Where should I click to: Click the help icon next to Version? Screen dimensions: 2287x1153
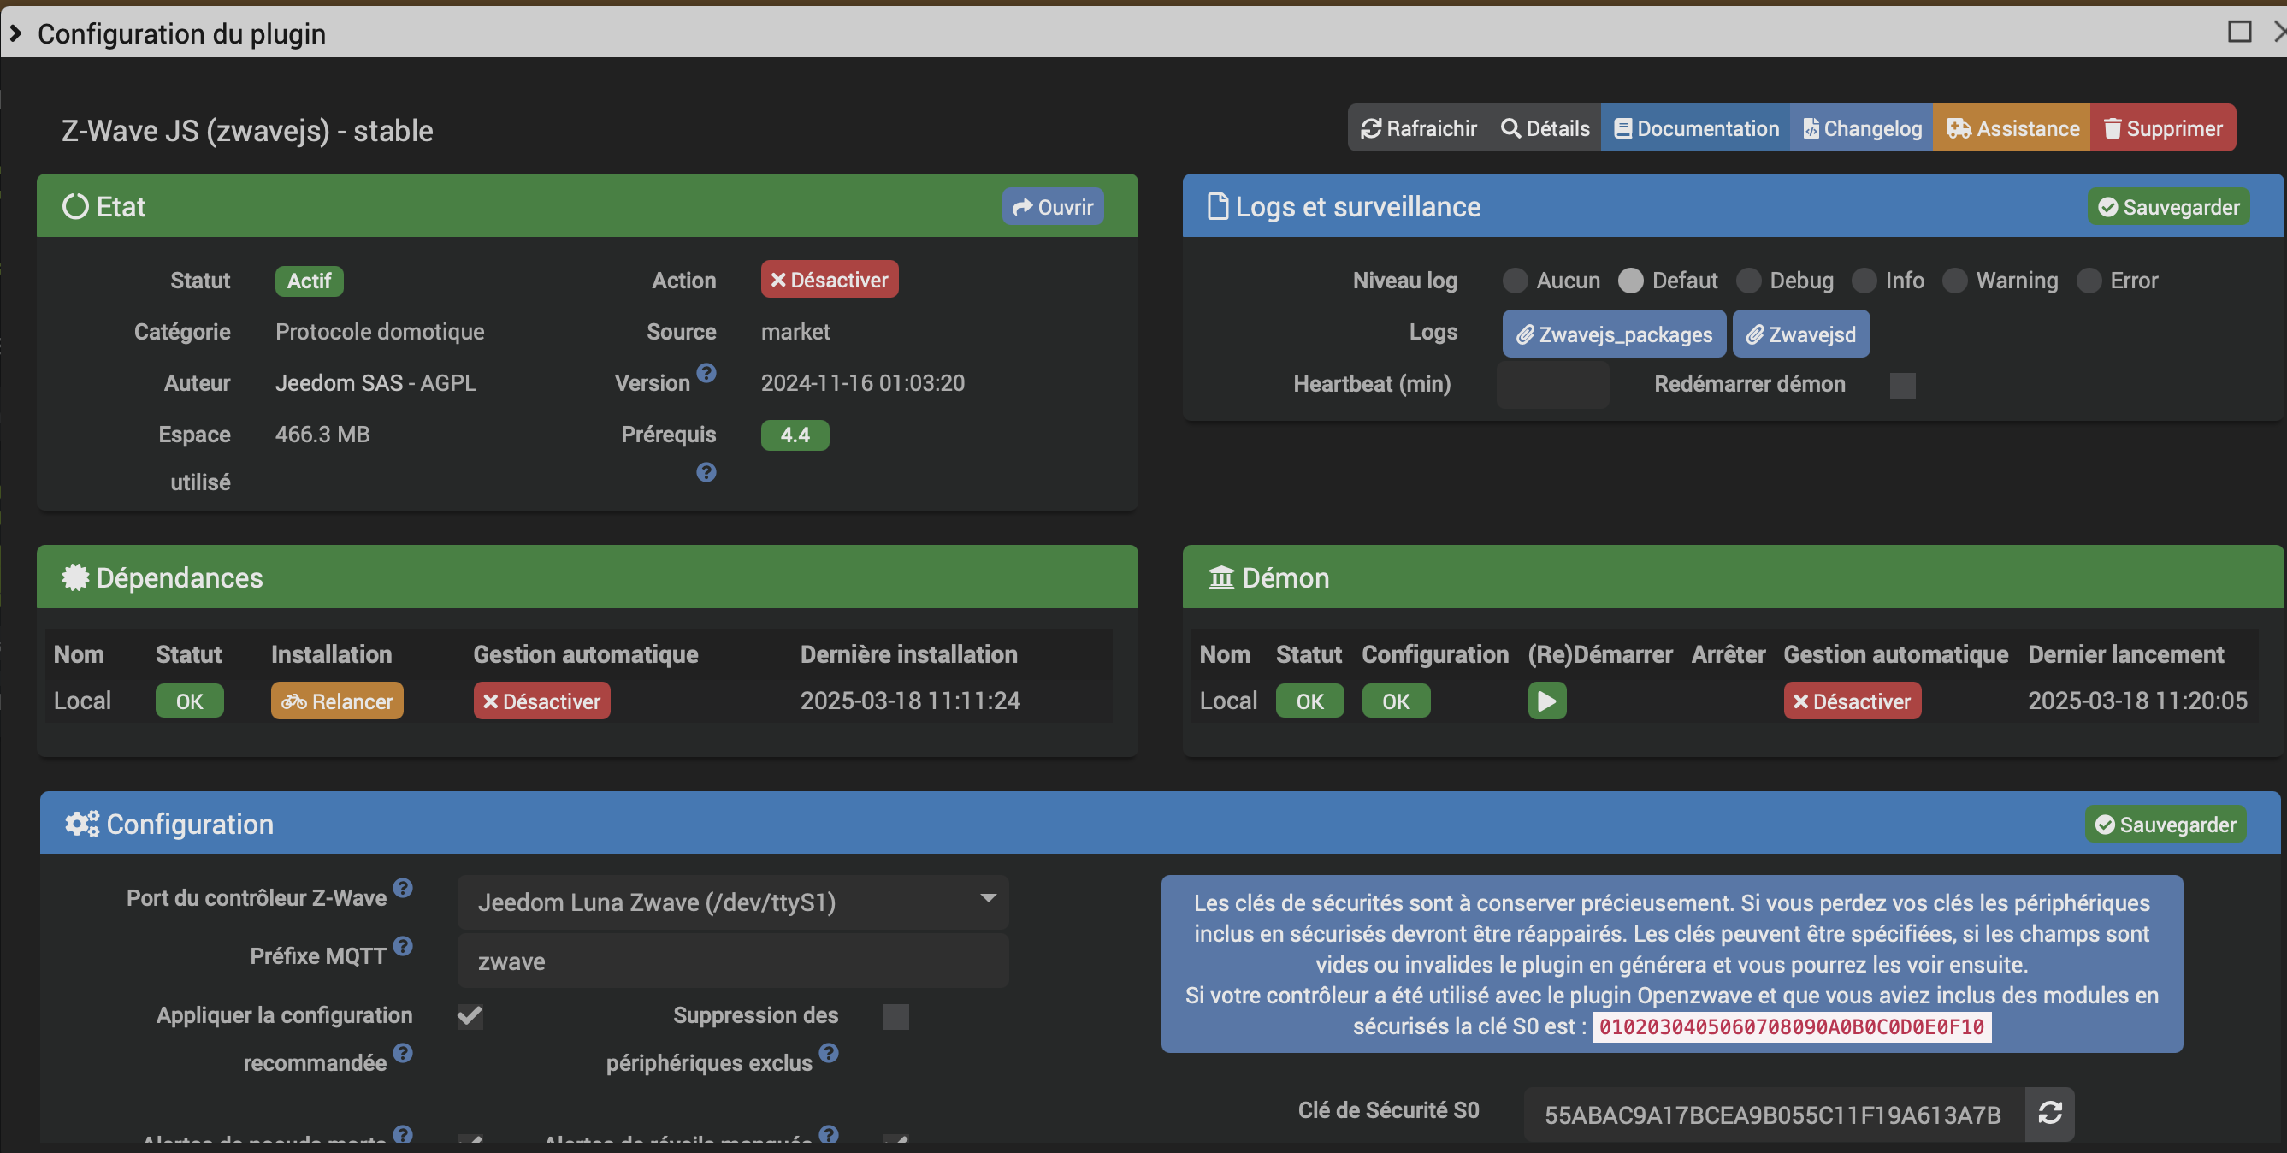pos(706,373)
